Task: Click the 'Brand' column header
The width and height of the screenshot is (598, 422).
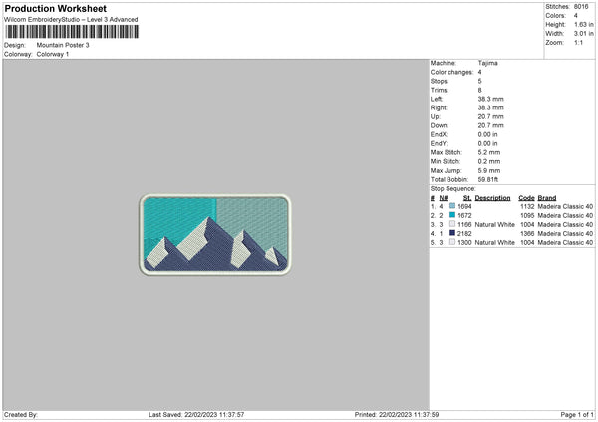Action: pos(547,198)
